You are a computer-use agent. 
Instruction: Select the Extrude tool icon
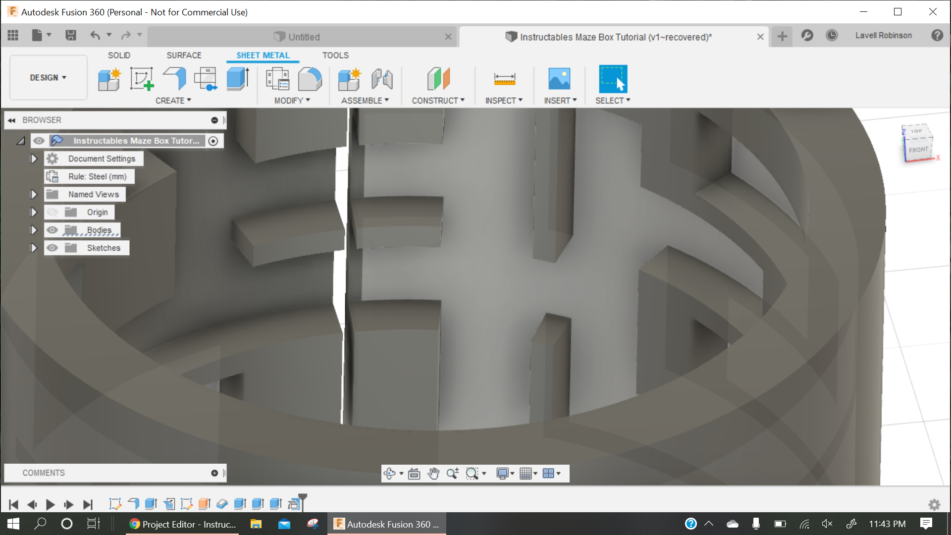(238, 79)
